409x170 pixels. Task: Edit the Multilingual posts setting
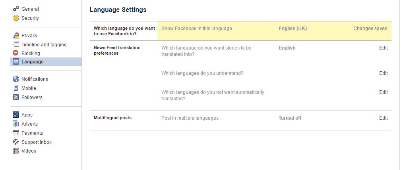pos(383,118)
